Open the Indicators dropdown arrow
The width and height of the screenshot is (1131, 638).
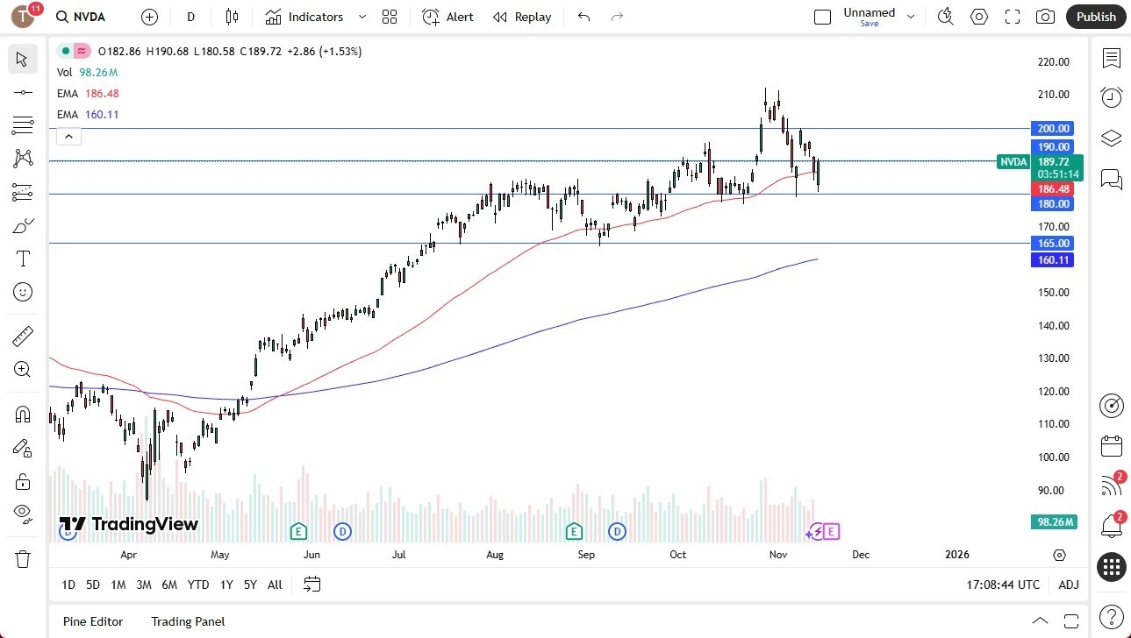361,16
